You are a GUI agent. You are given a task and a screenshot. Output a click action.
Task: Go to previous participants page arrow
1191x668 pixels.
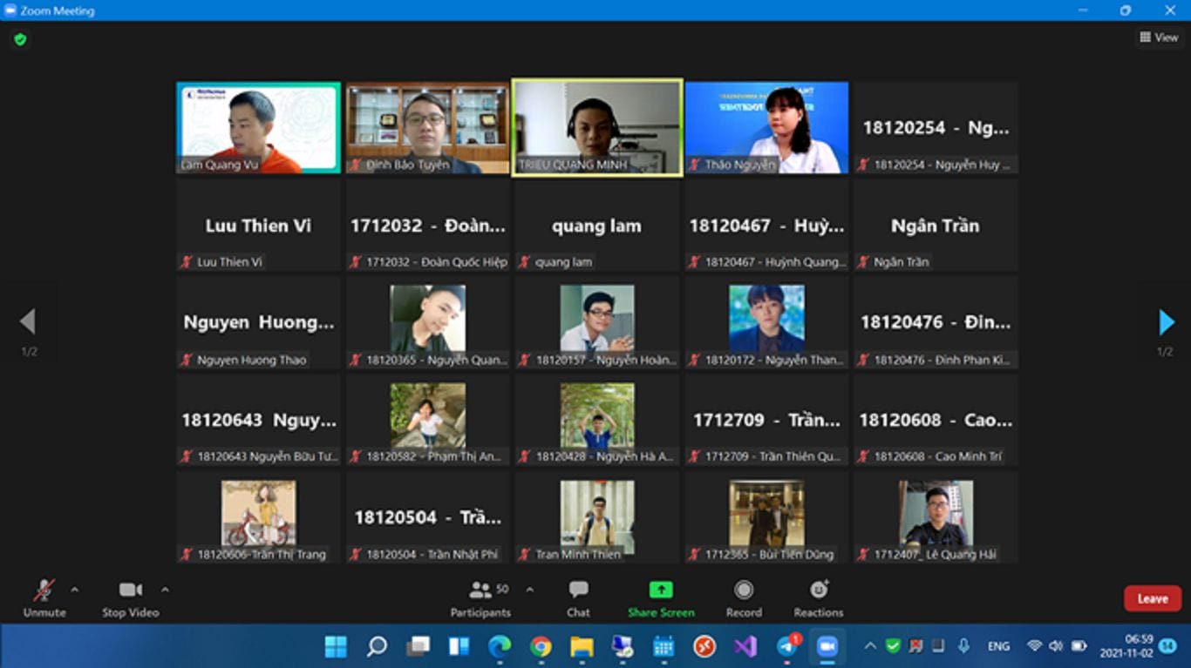[x=28, y=322]
